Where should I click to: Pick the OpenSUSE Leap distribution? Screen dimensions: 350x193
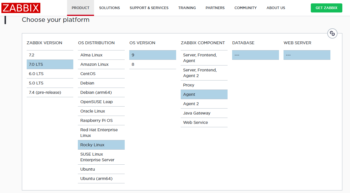(x=101, y=102)
